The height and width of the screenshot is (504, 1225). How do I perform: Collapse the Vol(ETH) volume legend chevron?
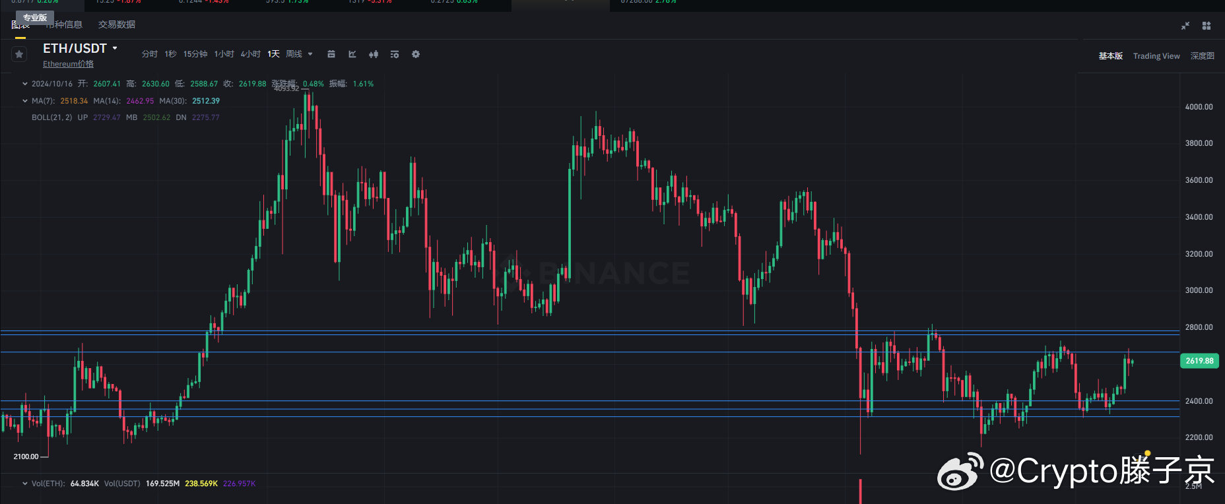point(25,484)
